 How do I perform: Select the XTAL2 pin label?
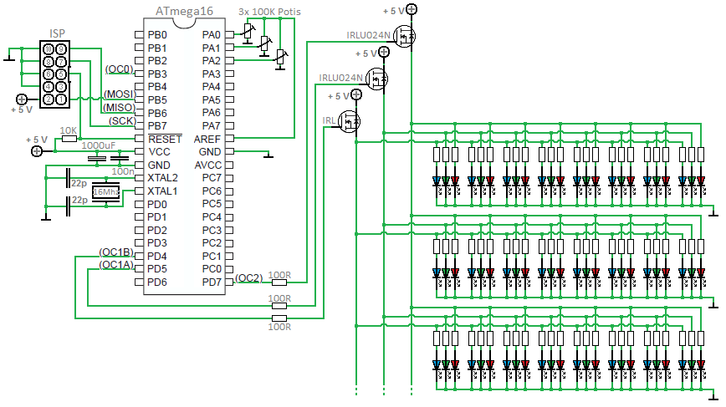point(162,178)
